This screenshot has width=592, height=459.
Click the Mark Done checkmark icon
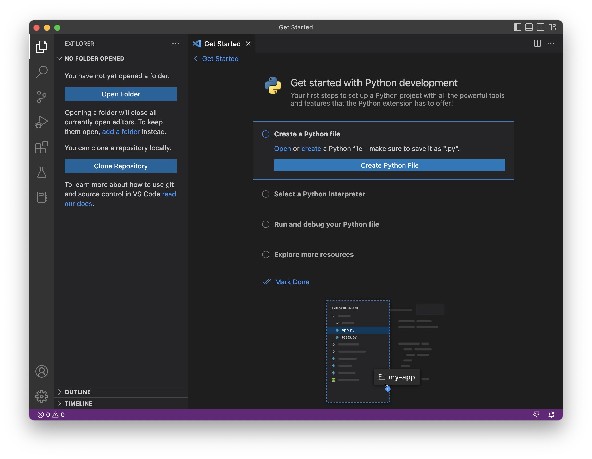click(267, 282)
